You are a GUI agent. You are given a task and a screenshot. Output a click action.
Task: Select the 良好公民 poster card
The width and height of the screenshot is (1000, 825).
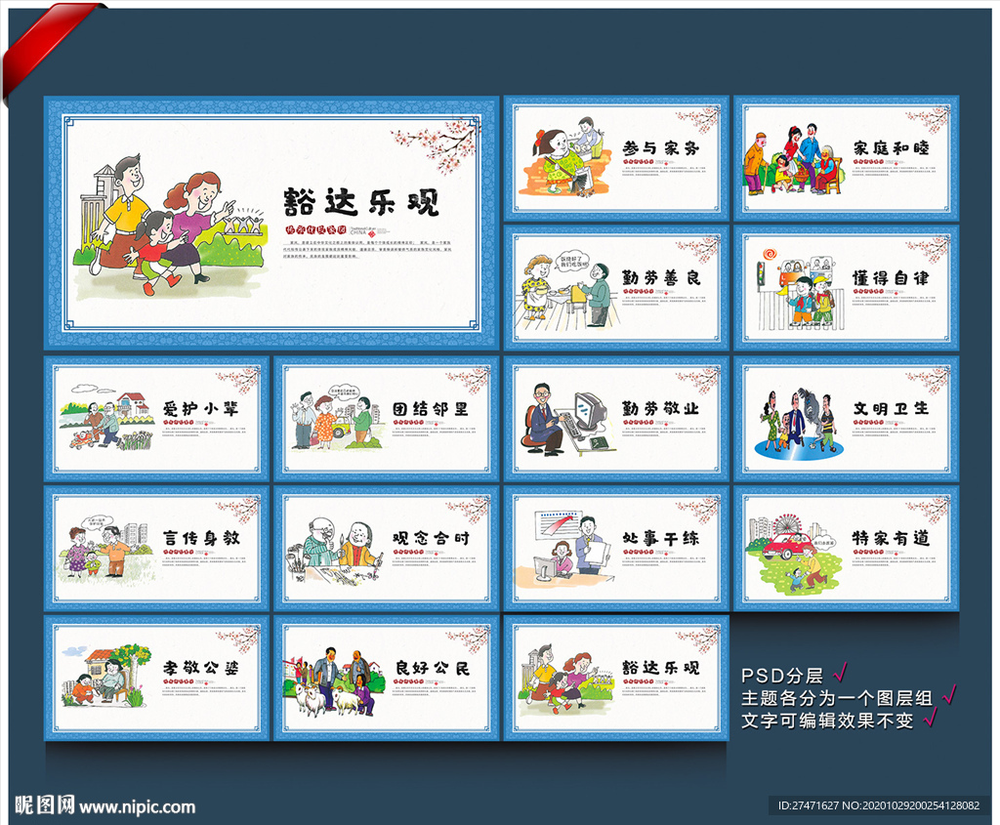[x=387, y=678]
